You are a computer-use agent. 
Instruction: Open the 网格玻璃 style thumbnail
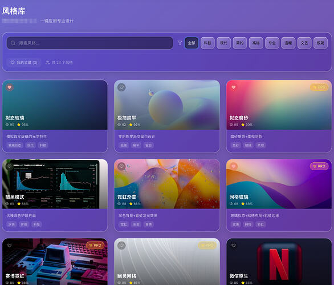(x=279, y=184)
